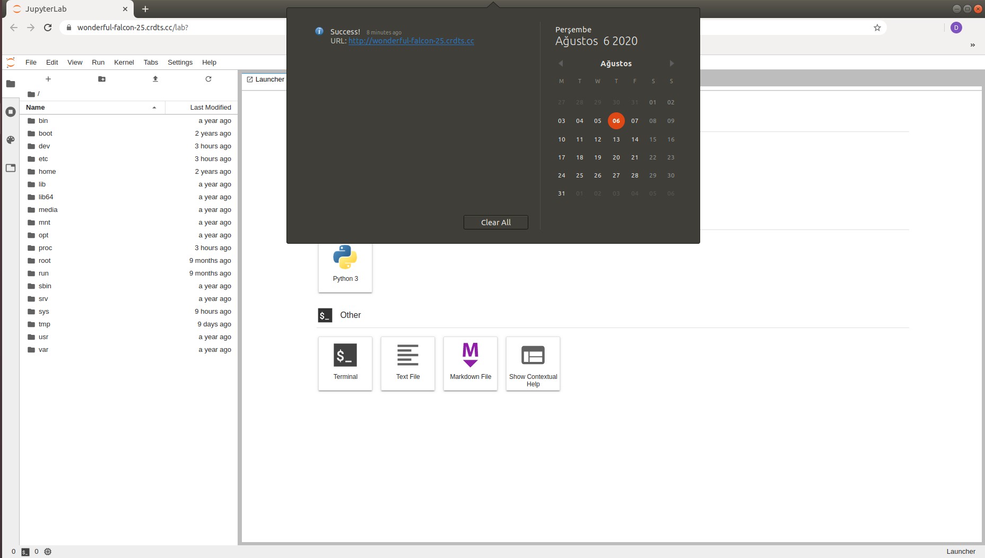Viewport: 985px width, 558px height.
Task: Open the sys folder
Action: point(129,312)
